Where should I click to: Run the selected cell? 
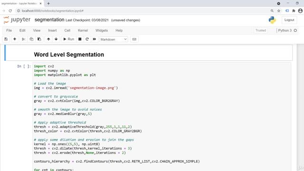point(68,39)
